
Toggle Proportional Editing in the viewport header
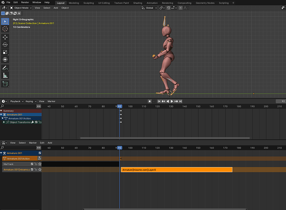pos(181,8)
